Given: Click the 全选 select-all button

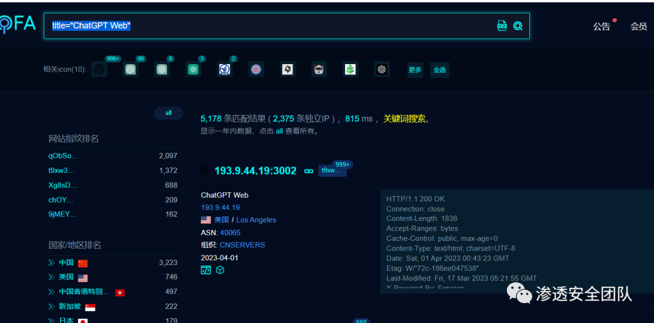Looking at the screenshot, I should tap(440, 70).
